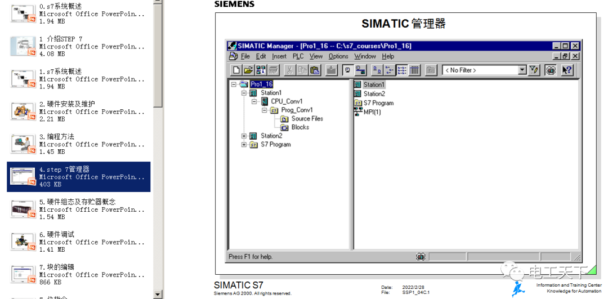Switch to Small Icons view
The image size is (608, 299).
point(389,70)
